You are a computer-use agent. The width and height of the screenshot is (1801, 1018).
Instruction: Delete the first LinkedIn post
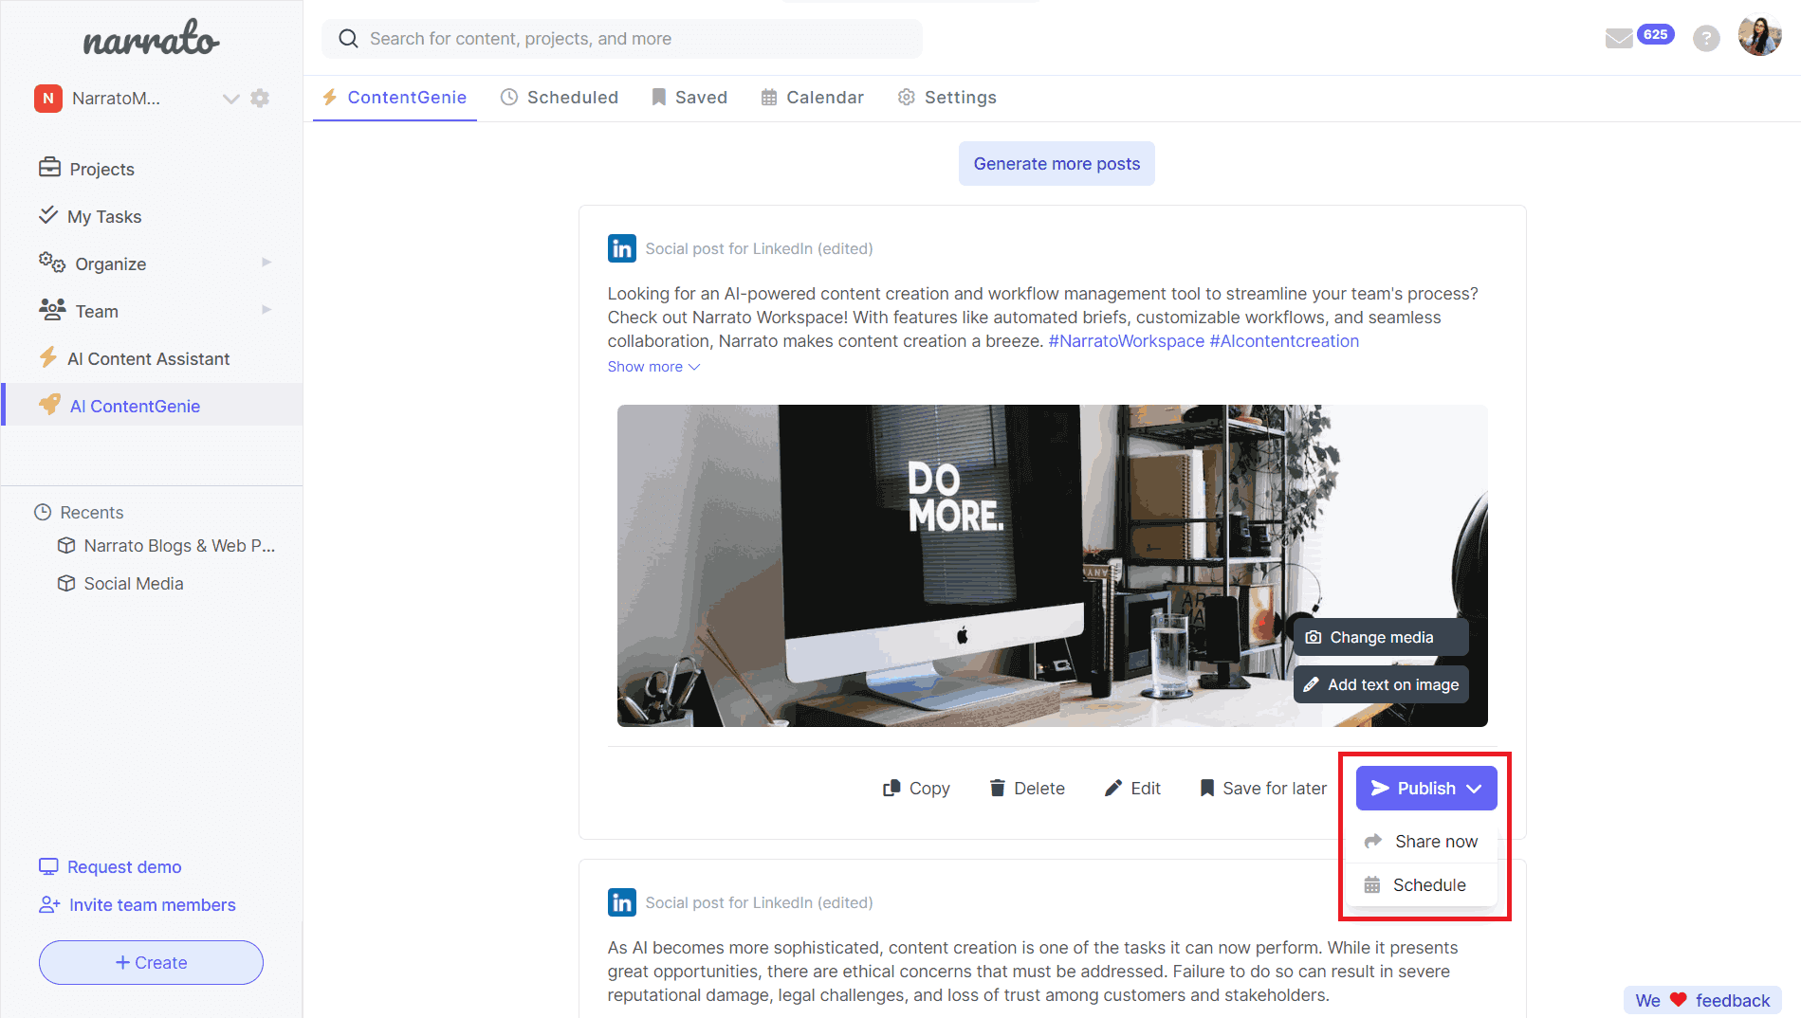point(1027,789)
